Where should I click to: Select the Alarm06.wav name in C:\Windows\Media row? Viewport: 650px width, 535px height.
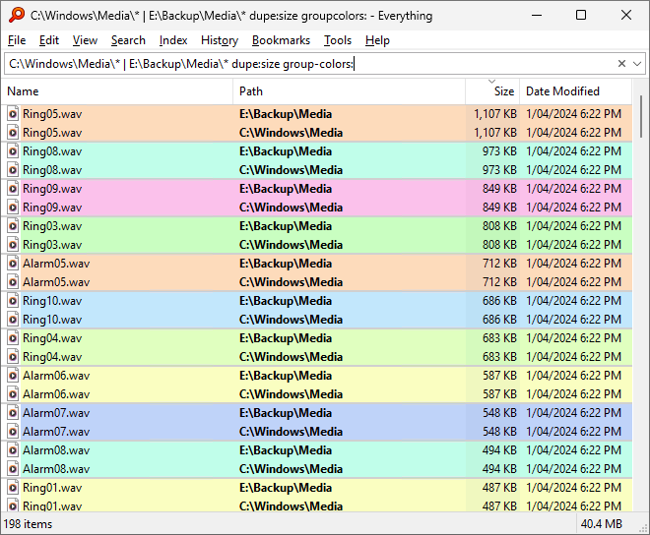click(56, 394)
